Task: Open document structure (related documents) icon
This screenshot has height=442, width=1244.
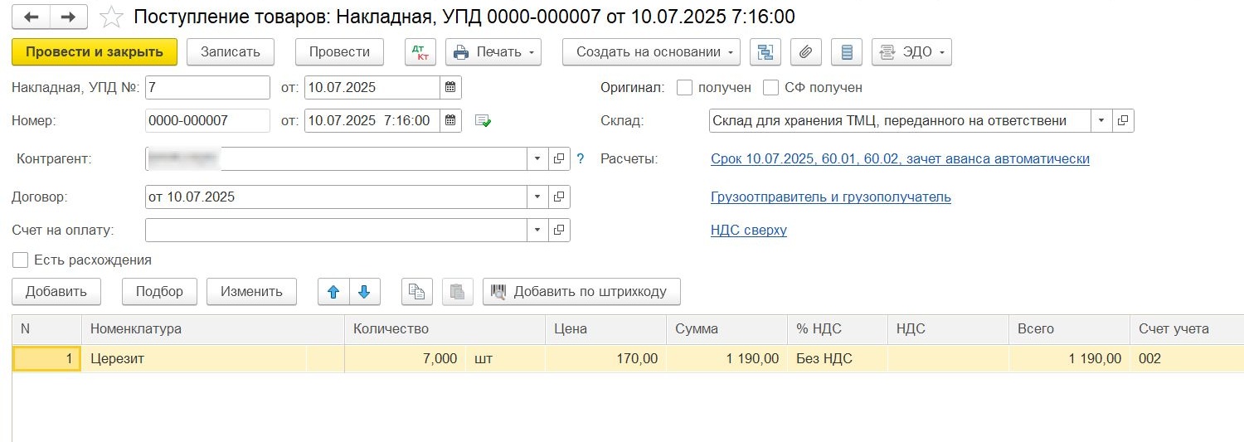Action: coord(765,52)
